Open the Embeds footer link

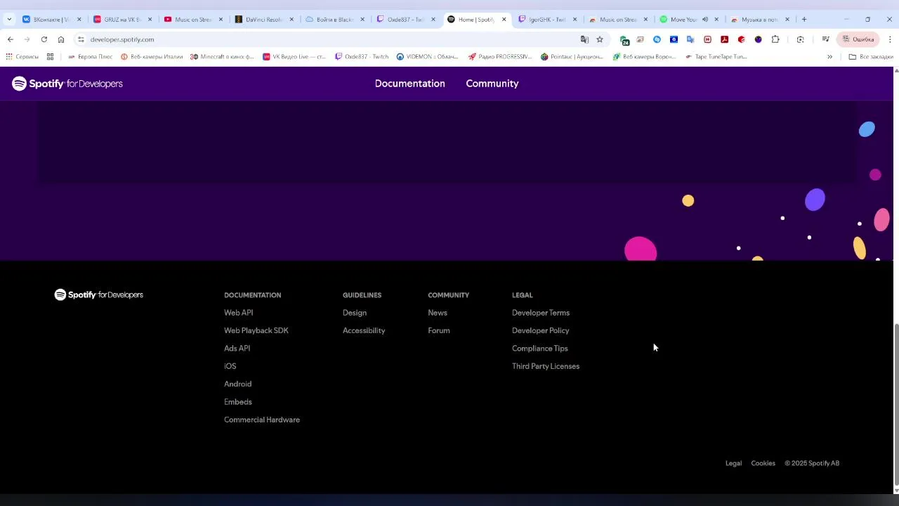(238, 402)
